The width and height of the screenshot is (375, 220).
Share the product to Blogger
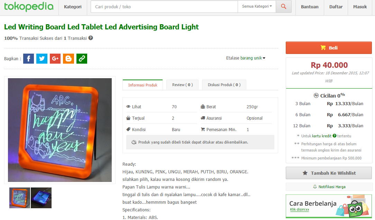pos(68,58)
